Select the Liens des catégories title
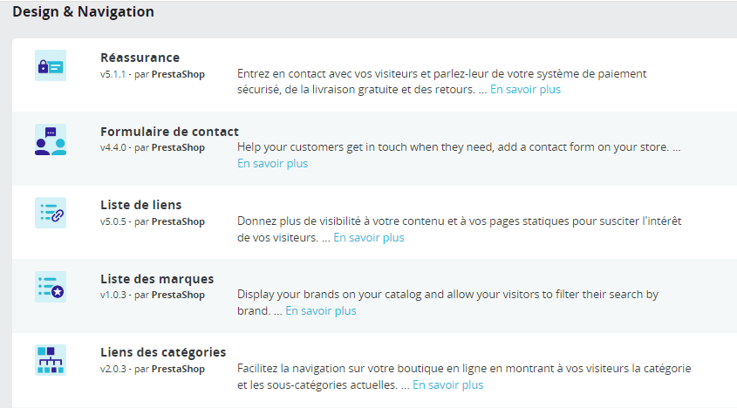Screen dimensions: 737x408 click(x=163, y=352)
